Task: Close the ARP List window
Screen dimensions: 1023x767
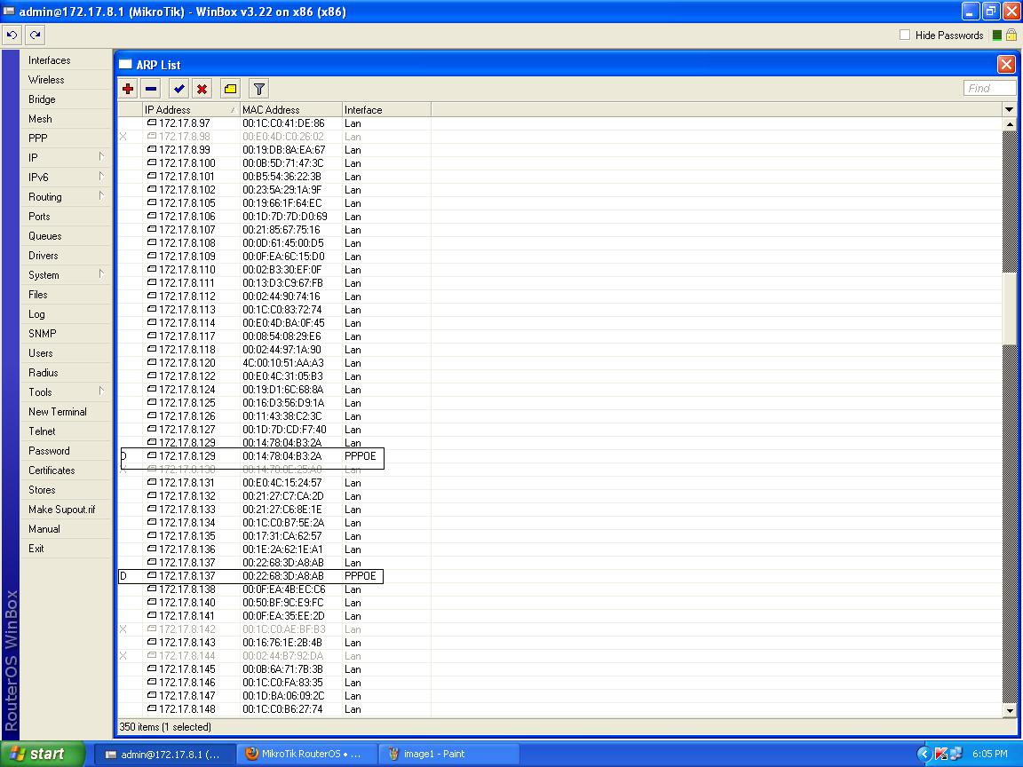Action: (1006, 65)
